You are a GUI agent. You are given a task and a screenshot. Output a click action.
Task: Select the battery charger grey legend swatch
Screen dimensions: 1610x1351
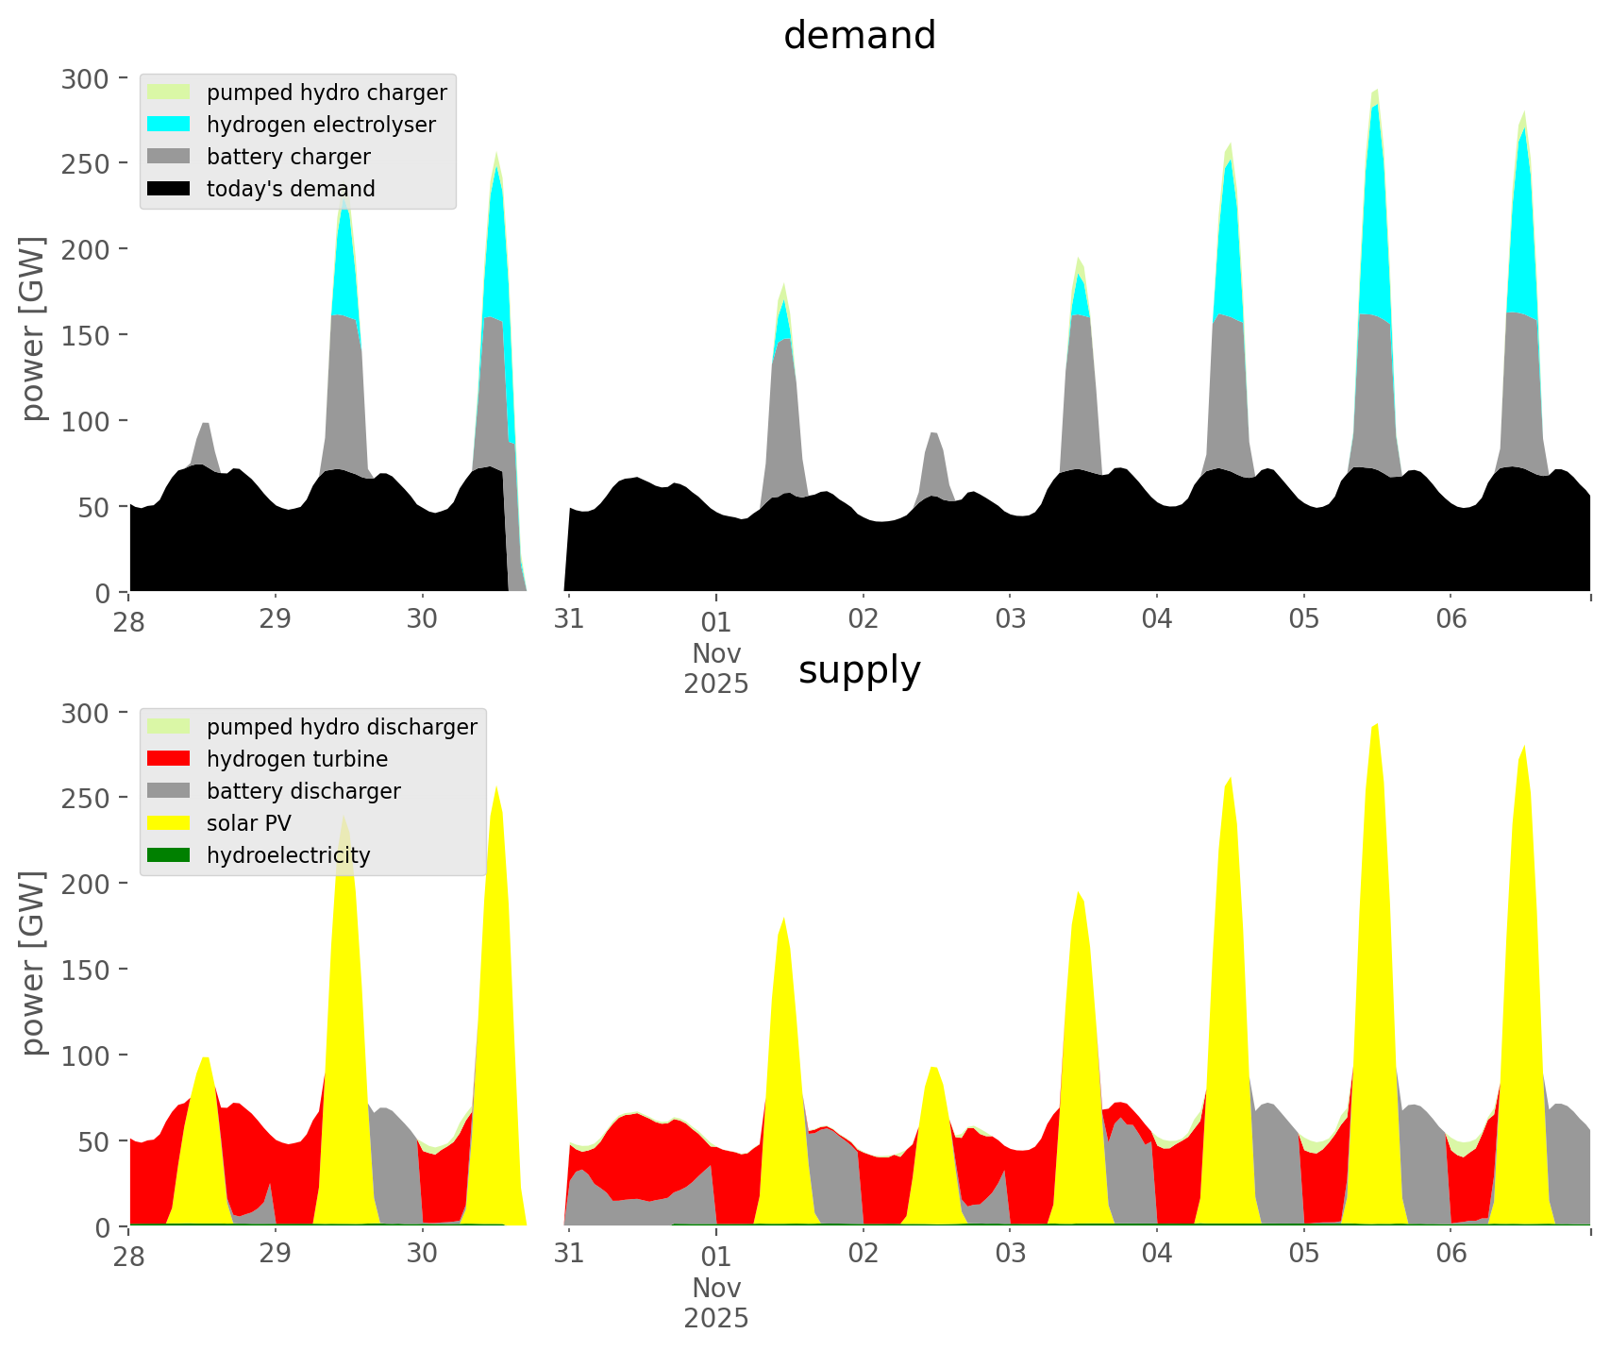coord(169,157)
